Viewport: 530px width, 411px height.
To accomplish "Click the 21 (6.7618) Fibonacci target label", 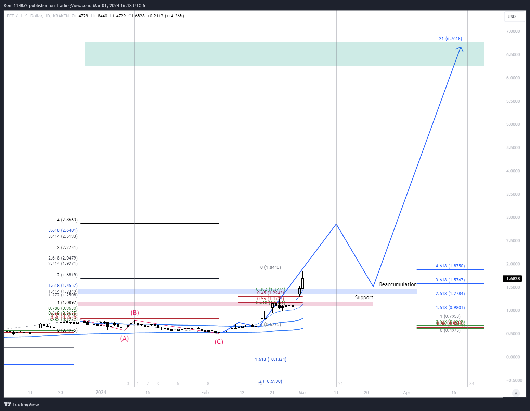I will [x=450, y=39].
